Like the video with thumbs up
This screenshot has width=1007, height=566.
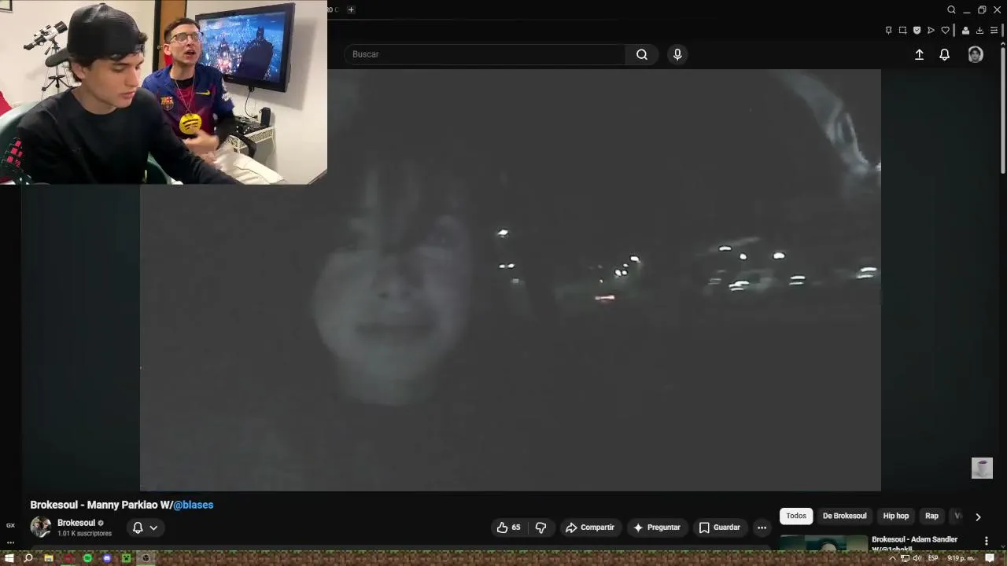(x=508, y=527)
